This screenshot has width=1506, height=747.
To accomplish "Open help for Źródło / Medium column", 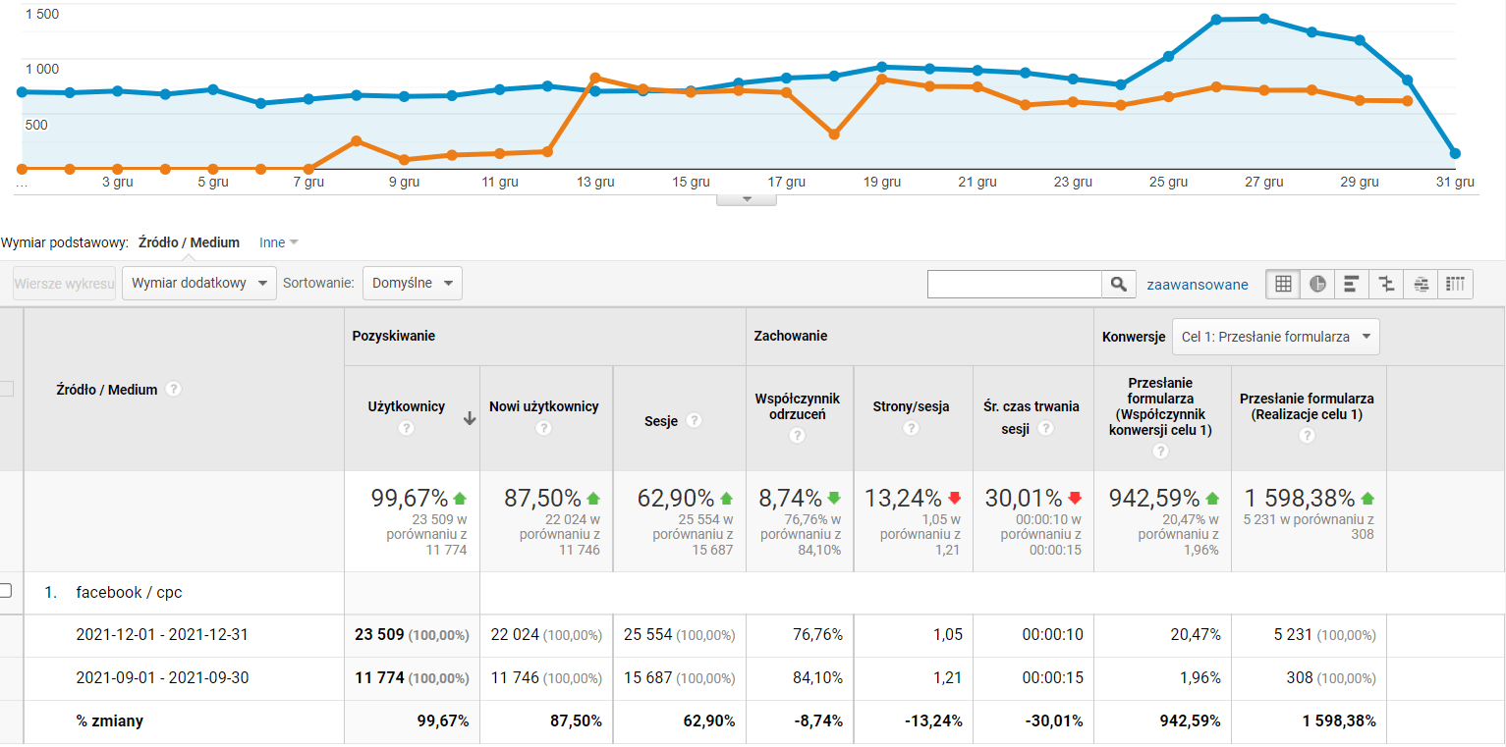I will [x=174, y=390].
